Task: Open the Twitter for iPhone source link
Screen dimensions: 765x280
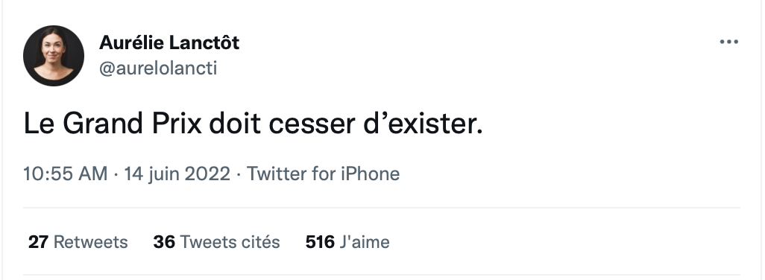Action: (323, 174)
